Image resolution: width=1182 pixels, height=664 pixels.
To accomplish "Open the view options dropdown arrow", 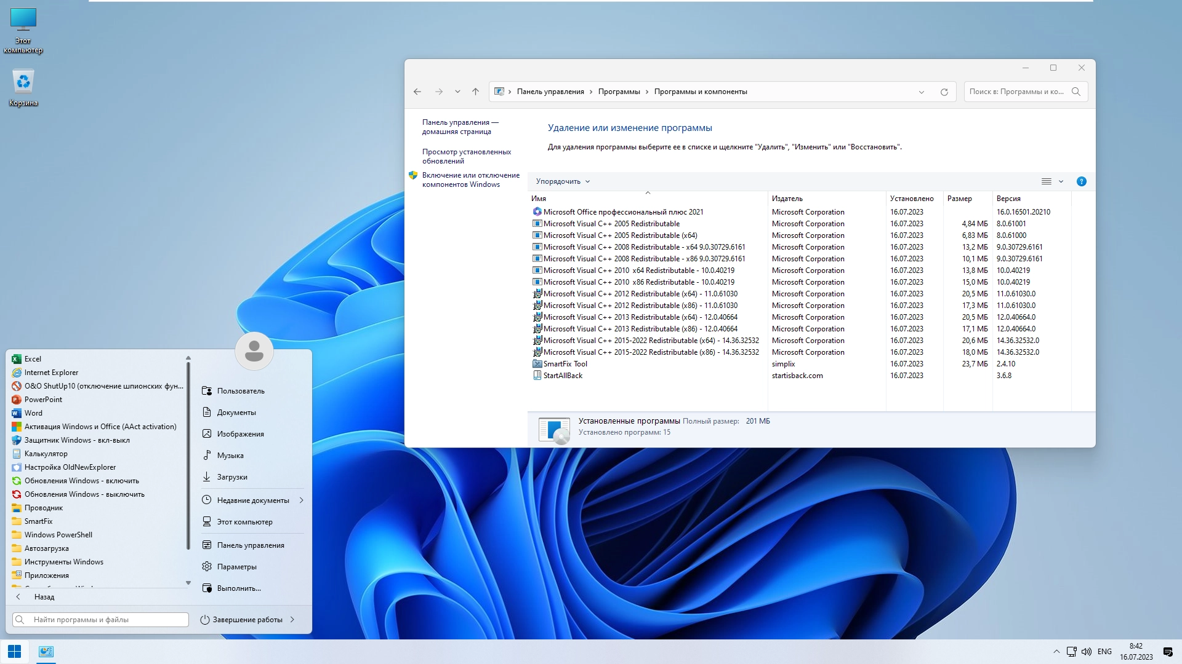I will click(x=1061, y=181).
